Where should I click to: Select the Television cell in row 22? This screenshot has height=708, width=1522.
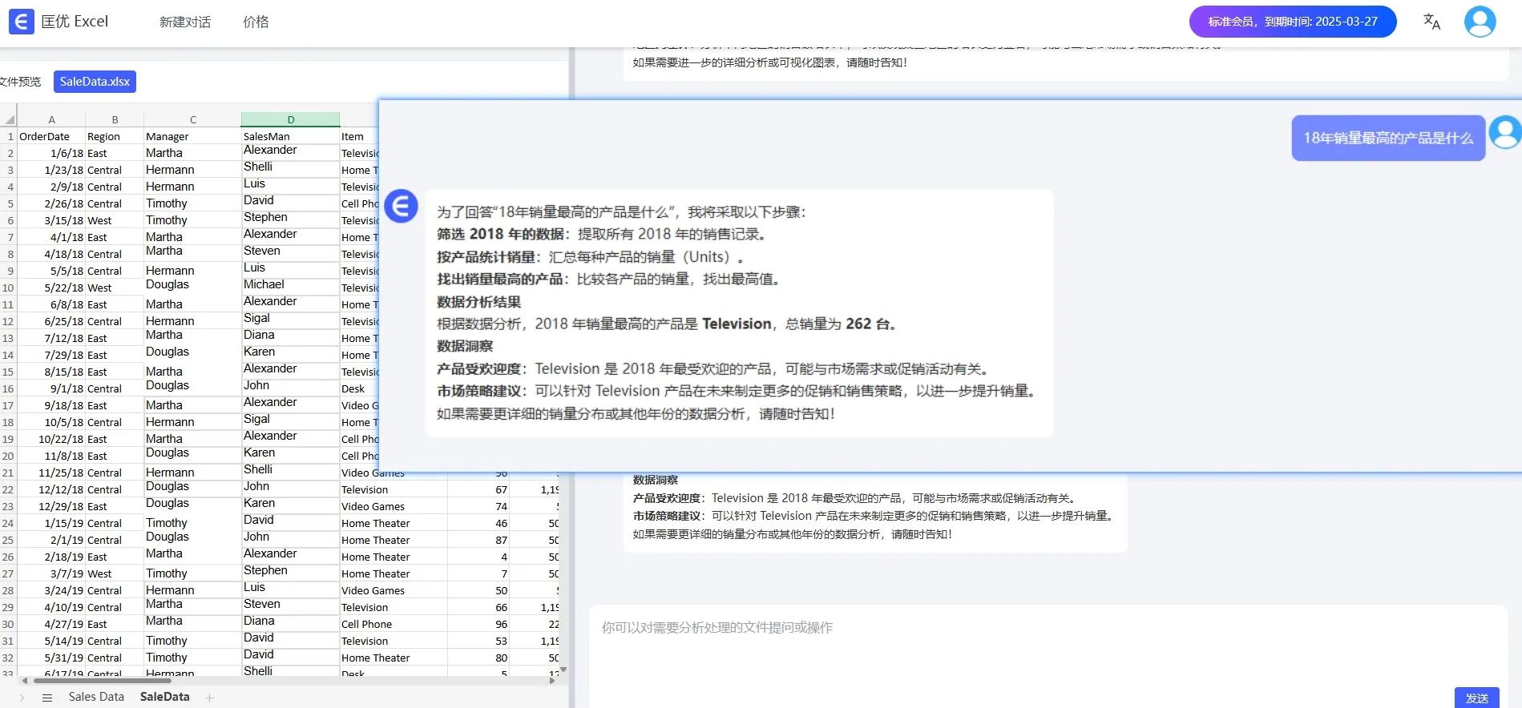coord(394,489)
